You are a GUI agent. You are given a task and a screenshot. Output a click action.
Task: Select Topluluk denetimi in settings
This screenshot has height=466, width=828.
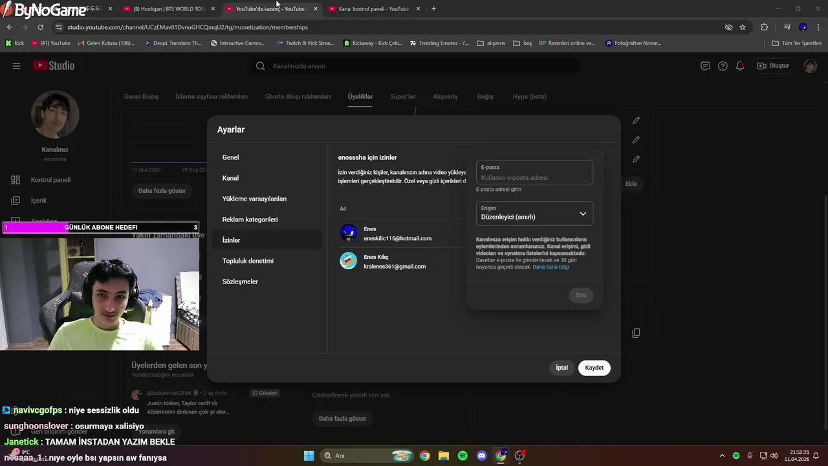pos(267,261)
